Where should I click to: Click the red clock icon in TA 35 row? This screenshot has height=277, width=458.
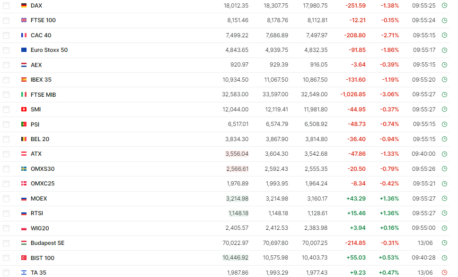click(x=444, y=273)
